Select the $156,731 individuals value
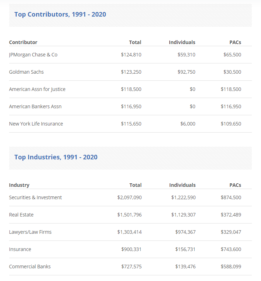The width and height of the screenshot is (261, 281). click(x=186, y=249)
